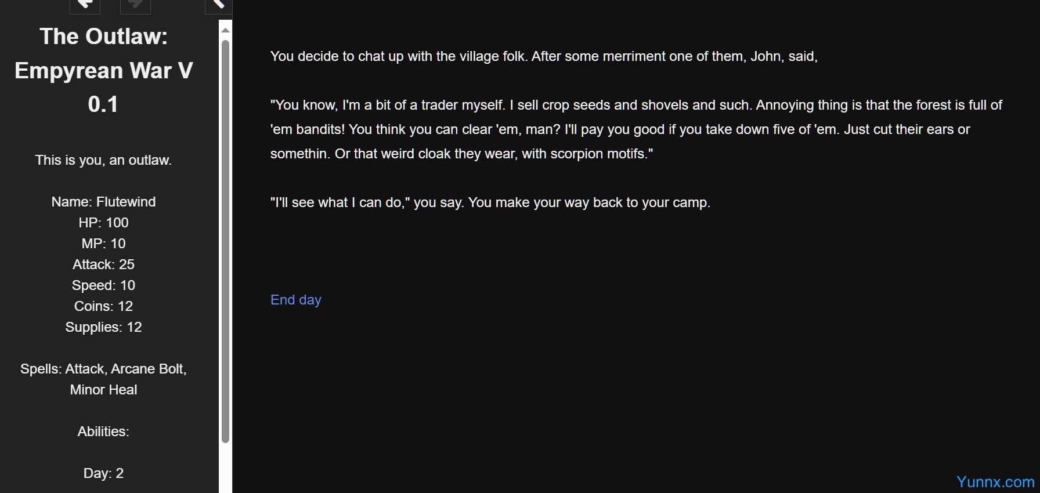Click the Attack: 25 stat
Image resolution: width=1040 pixels, height=493 pixels.
103,264
